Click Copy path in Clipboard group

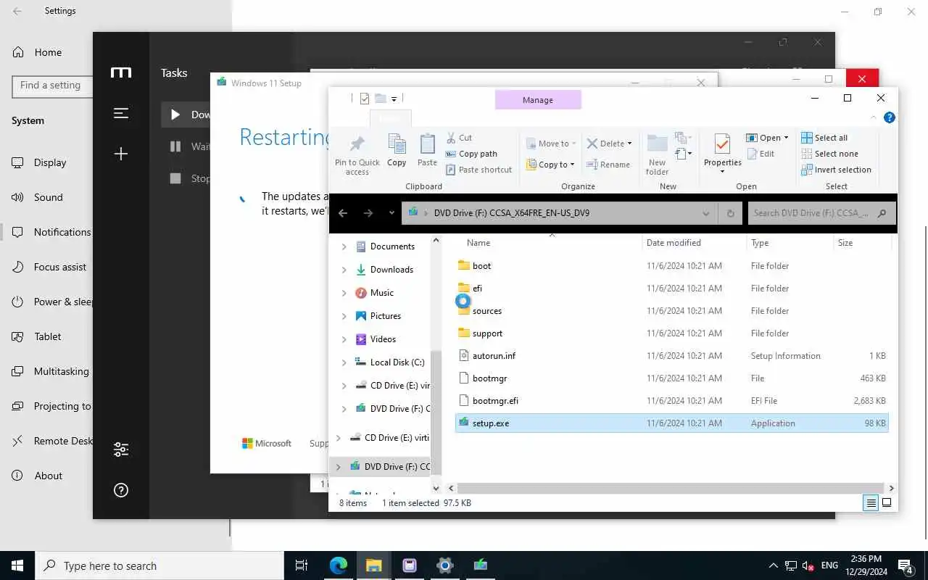pos(471,154)
